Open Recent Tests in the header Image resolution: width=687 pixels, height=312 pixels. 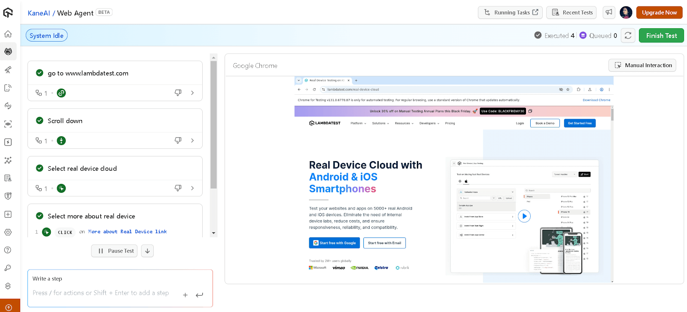click(x=572, y=12)
